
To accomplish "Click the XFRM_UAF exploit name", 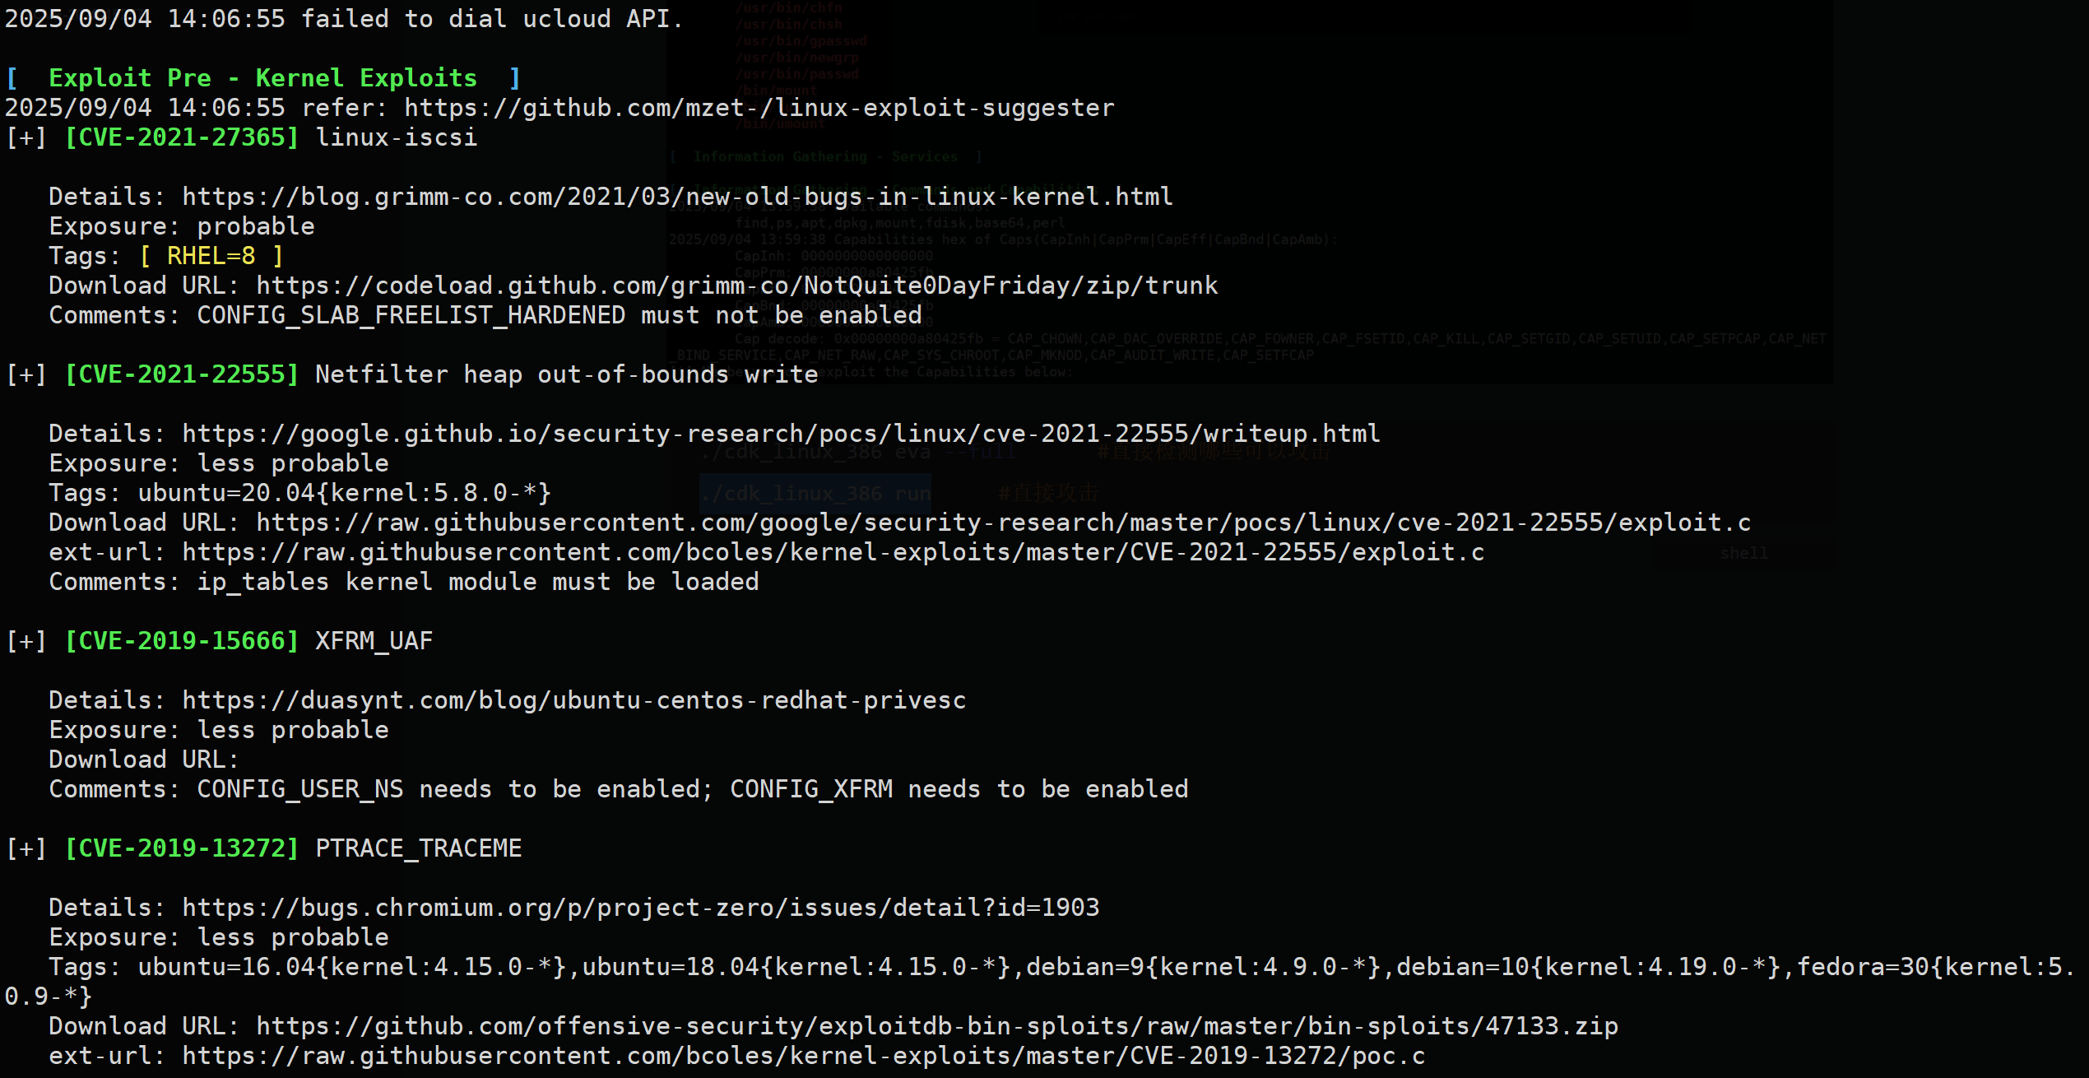I will click(374, 641).
